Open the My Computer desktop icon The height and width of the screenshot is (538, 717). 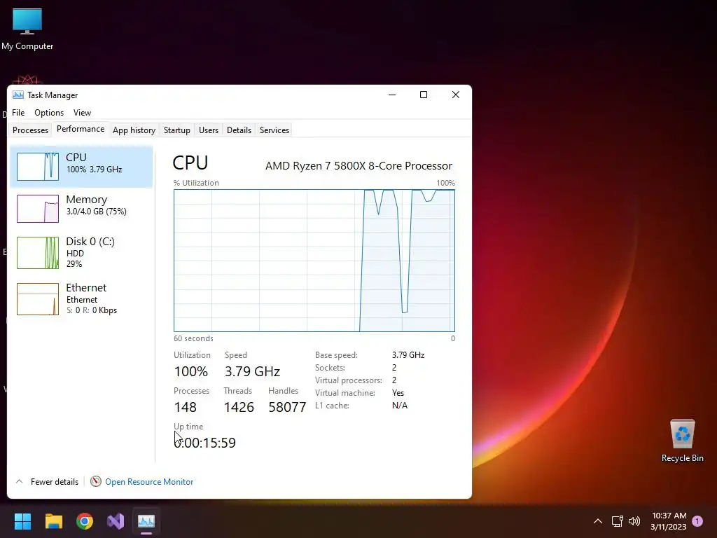pos(27,29)
